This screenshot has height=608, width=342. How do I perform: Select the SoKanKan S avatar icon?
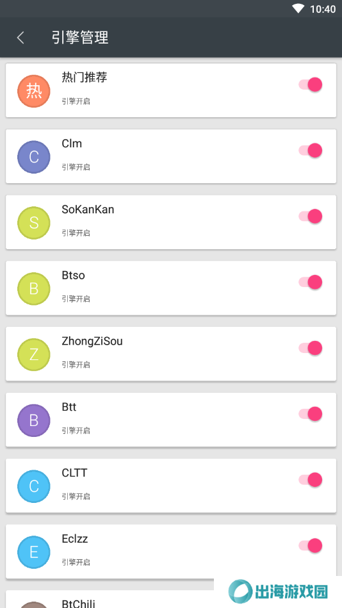point(34,223)
